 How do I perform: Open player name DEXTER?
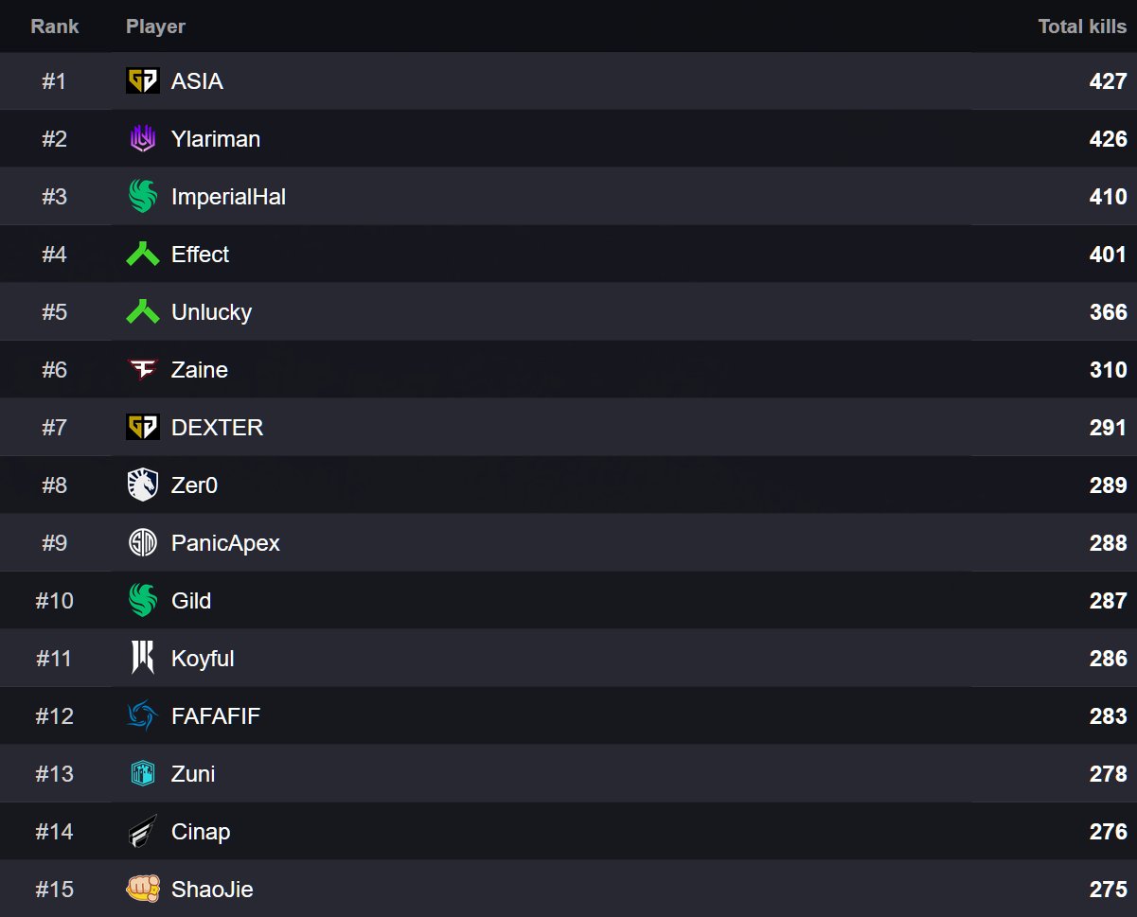tap(217, 428)
